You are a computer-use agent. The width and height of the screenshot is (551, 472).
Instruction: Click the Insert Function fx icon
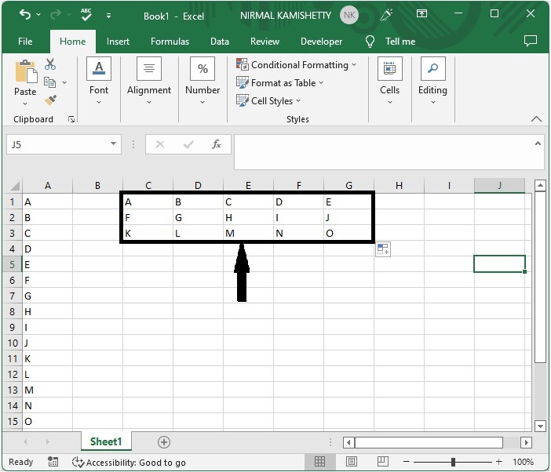click(217, 144)
